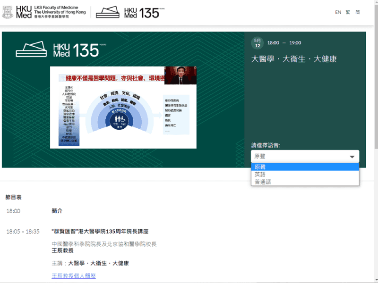Switch language to EN
This screenshot has width=378, height=283.
338,12
